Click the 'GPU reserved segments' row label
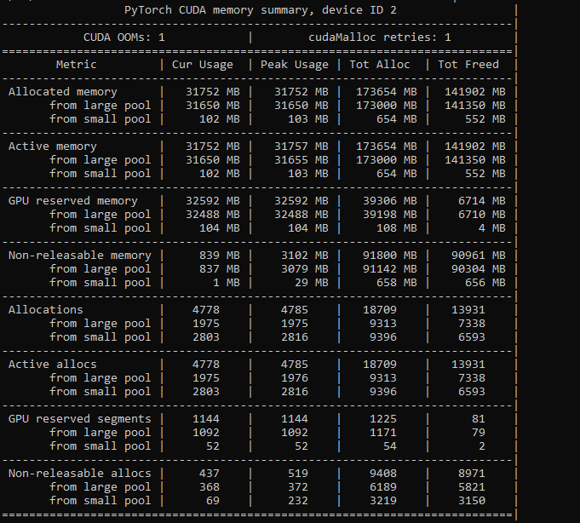This screenshot has width=580, height=523. (x=79, y=419)
